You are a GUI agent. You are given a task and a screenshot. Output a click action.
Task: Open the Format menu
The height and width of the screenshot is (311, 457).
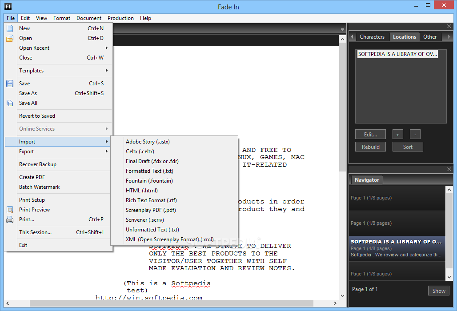point(62,18)
